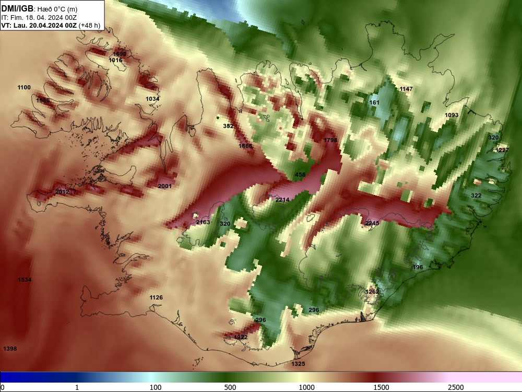522x392 pixels.
Task: Click map value 1147 in the northeast
Action: click(406, 89)
